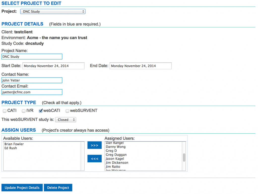Click the Delete Project button
This screenshot has height=194, width=258.
[x=58, y=187]
